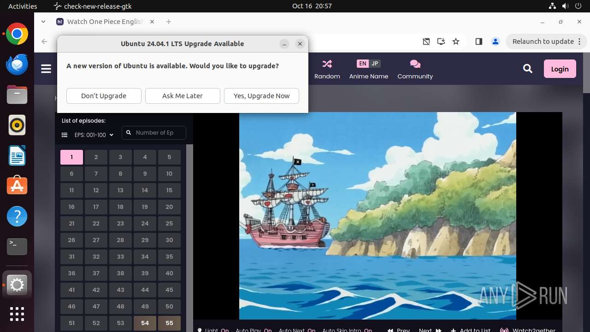590x332 pixels.
Task: Open Google Chrome from the dock
Action: 17,34
